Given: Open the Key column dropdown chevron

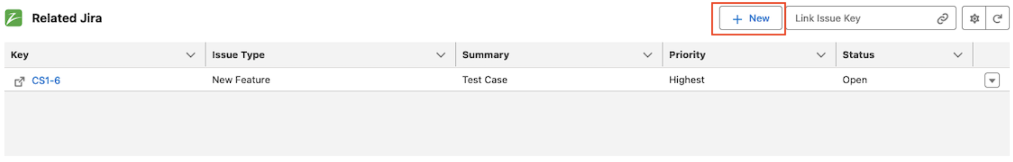Looking at the screenshot, I should click(x=190, y=55).
